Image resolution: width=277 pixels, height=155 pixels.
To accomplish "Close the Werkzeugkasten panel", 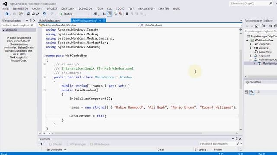I will (34, 21).
